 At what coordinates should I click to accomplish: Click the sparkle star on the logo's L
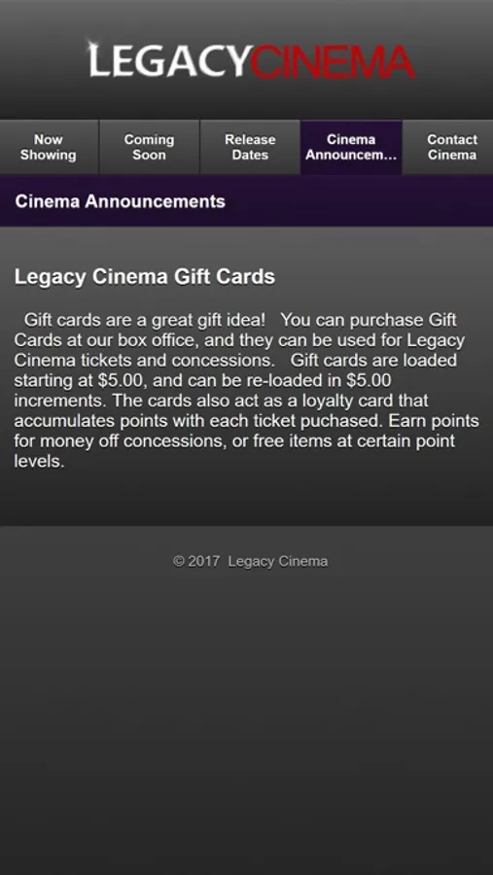pos(90,47)
